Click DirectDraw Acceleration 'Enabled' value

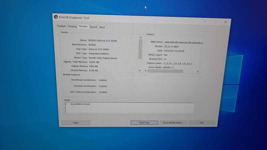coord(103,80)
